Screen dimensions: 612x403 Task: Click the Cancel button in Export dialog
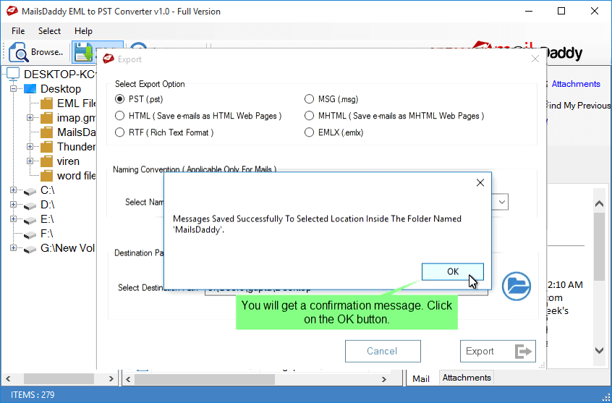click(x=383, y=351)
